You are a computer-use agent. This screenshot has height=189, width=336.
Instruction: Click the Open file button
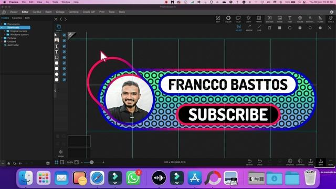coord(310,162)
